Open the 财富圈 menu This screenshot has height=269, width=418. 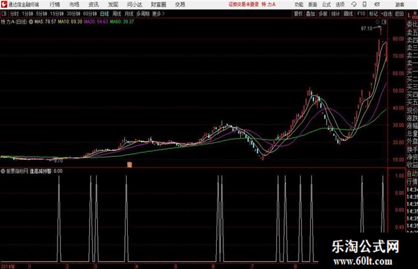click(x=158, y=4)
